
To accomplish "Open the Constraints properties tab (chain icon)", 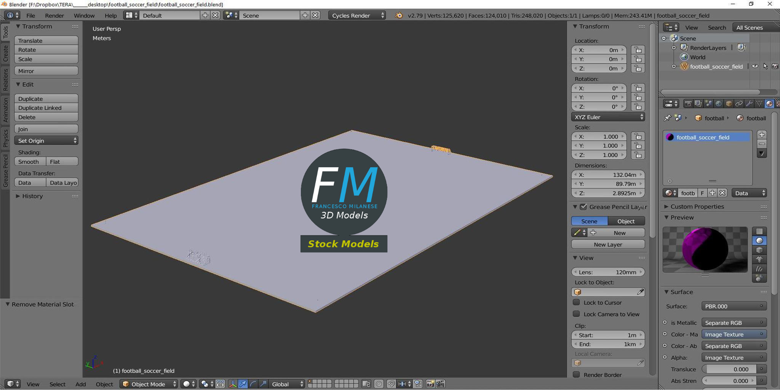I will click(x=739, y=104).
